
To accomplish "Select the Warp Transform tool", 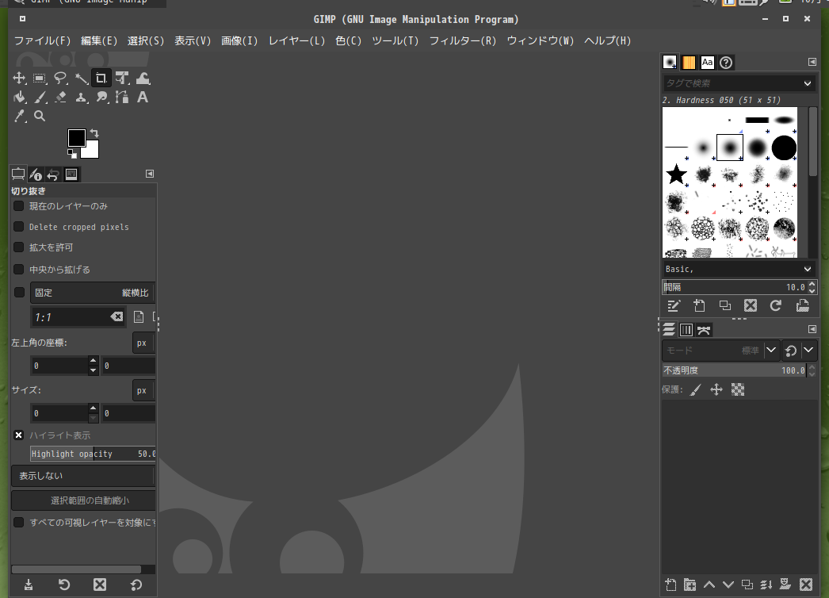I will (143, 79).
